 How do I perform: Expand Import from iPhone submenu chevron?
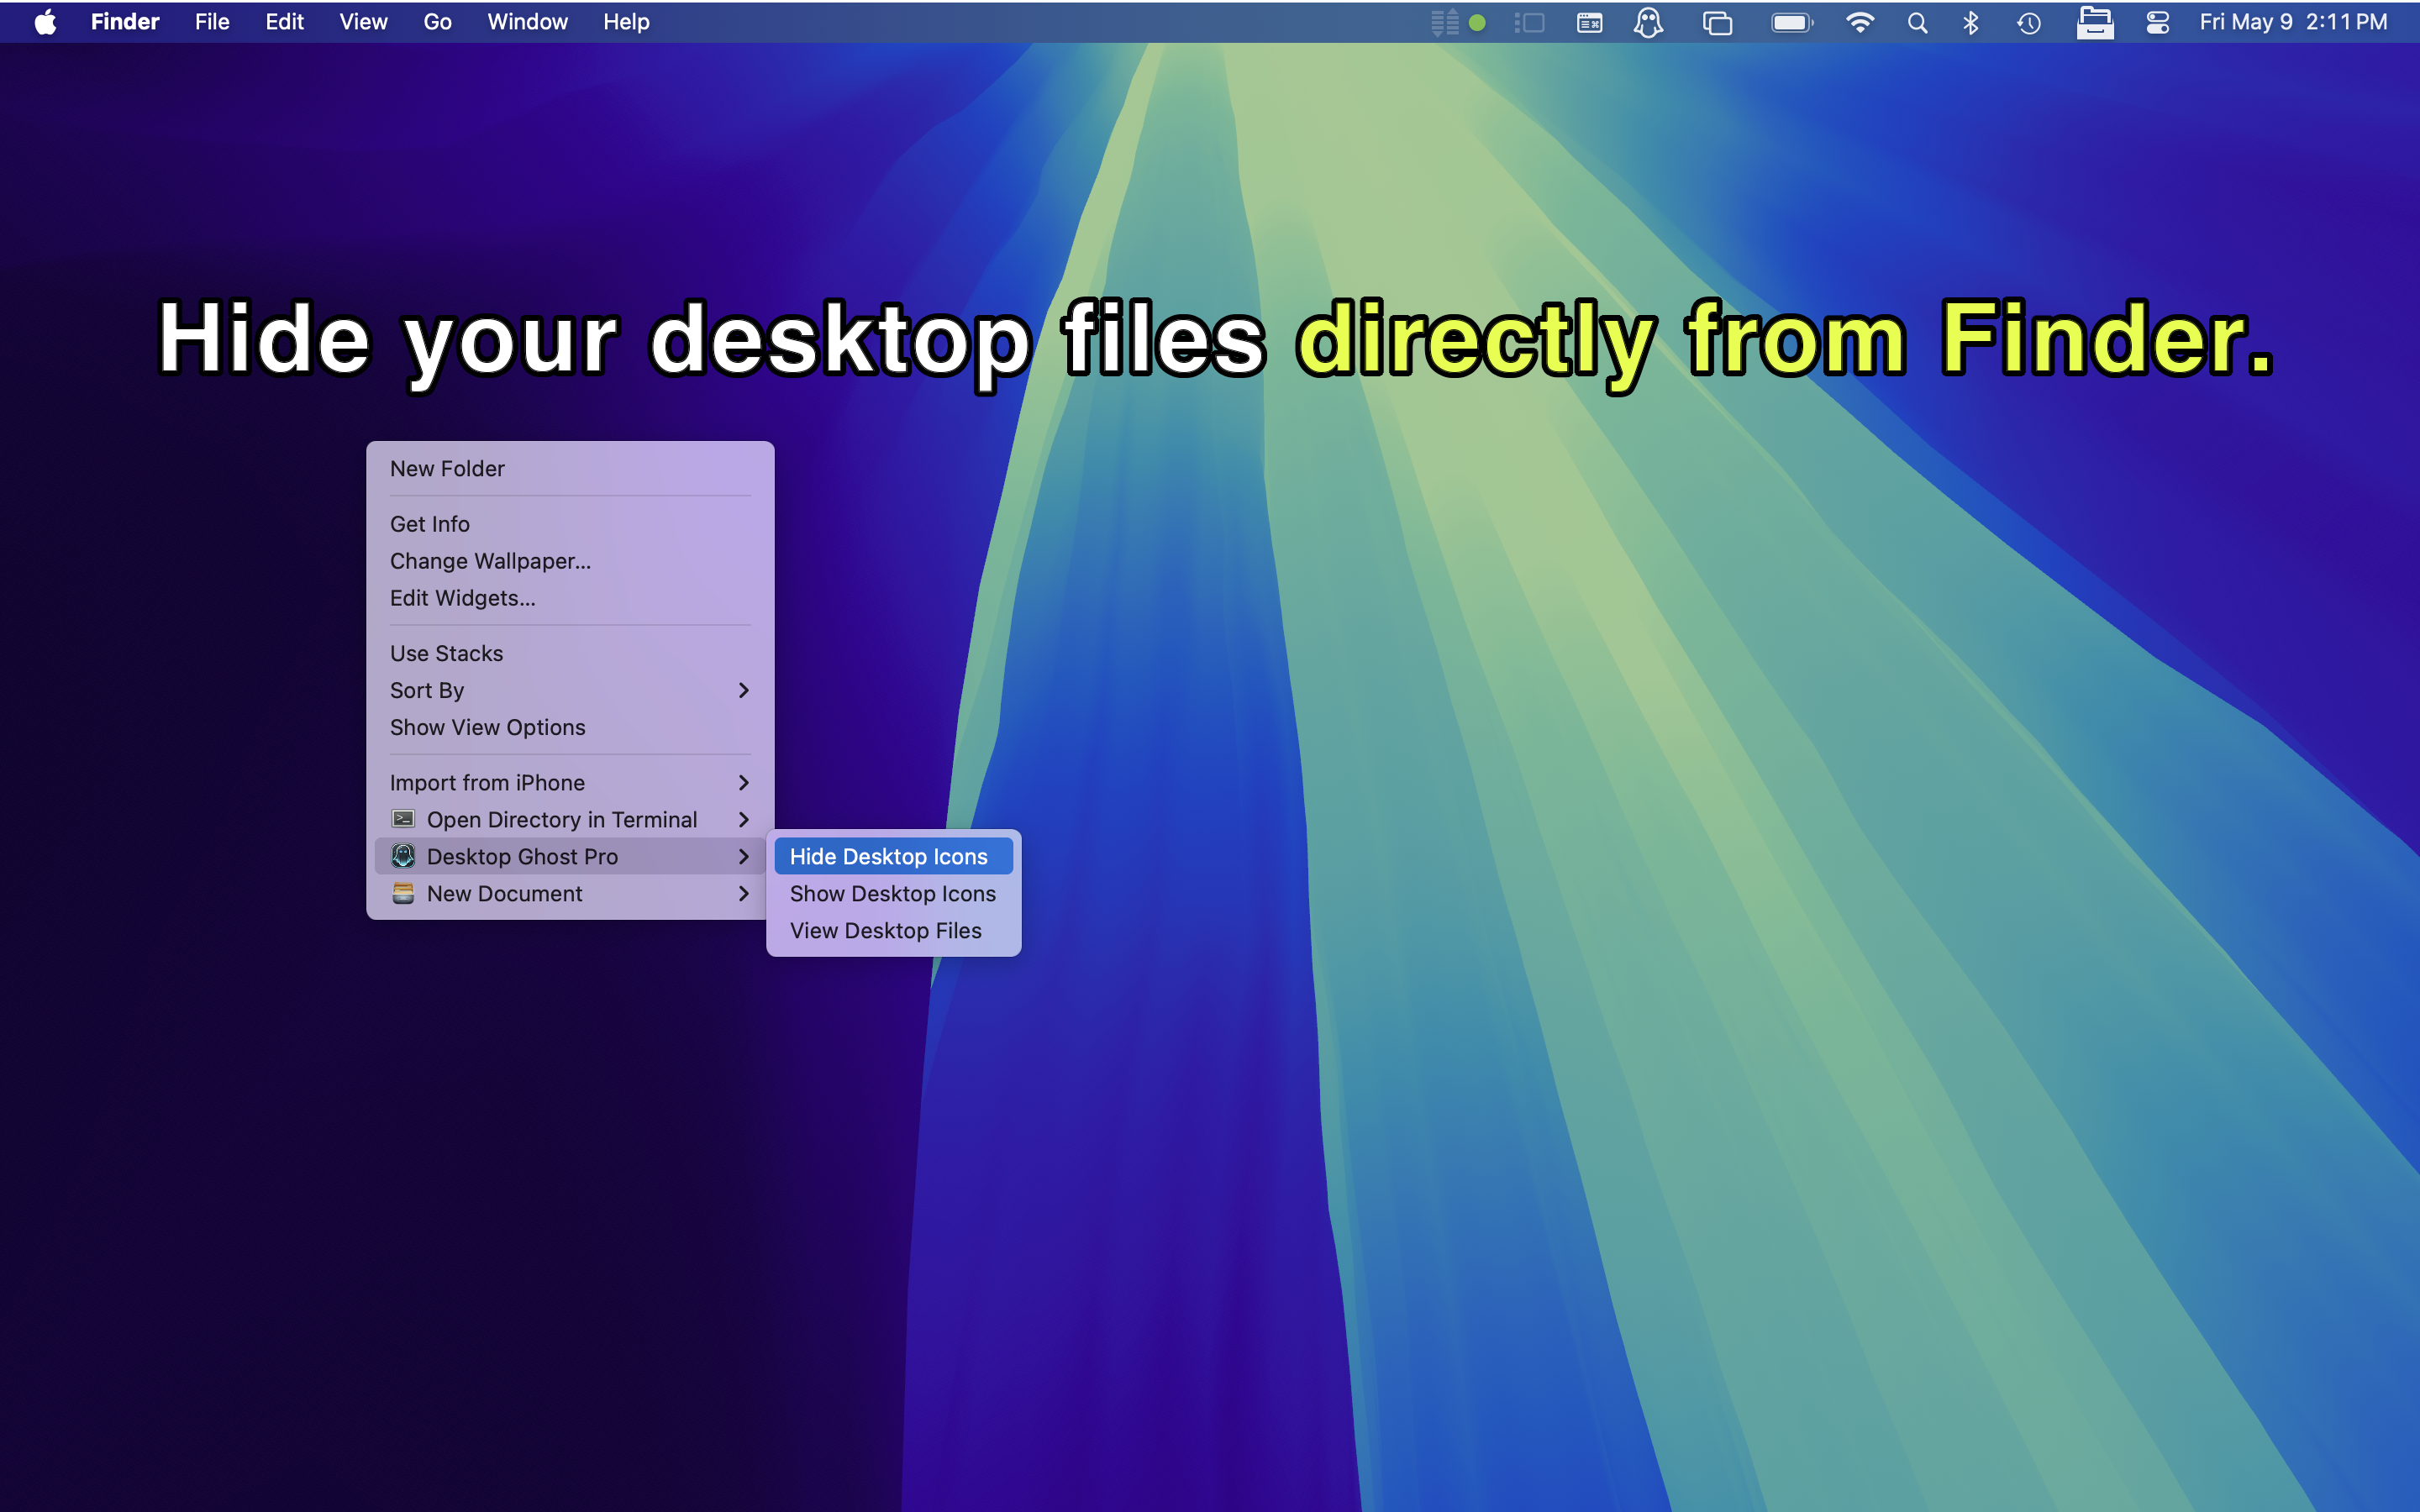pyautogui.click(x=743, y=782)
